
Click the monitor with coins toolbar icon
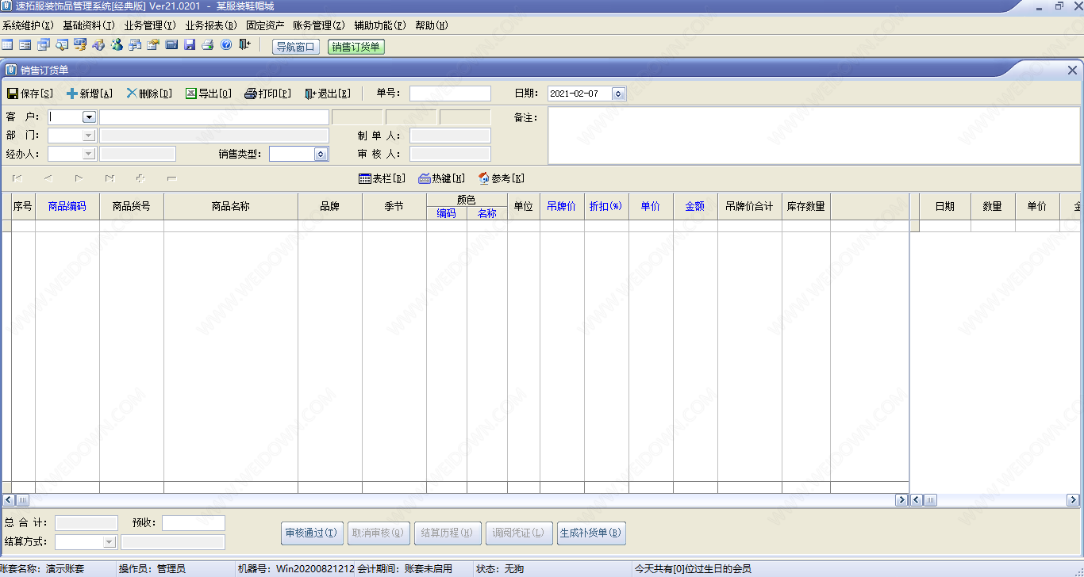pyautogui.click(x=80, y=45)
